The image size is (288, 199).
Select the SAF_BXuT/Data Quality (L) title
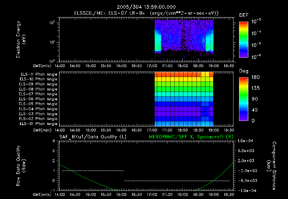(93, 137)
